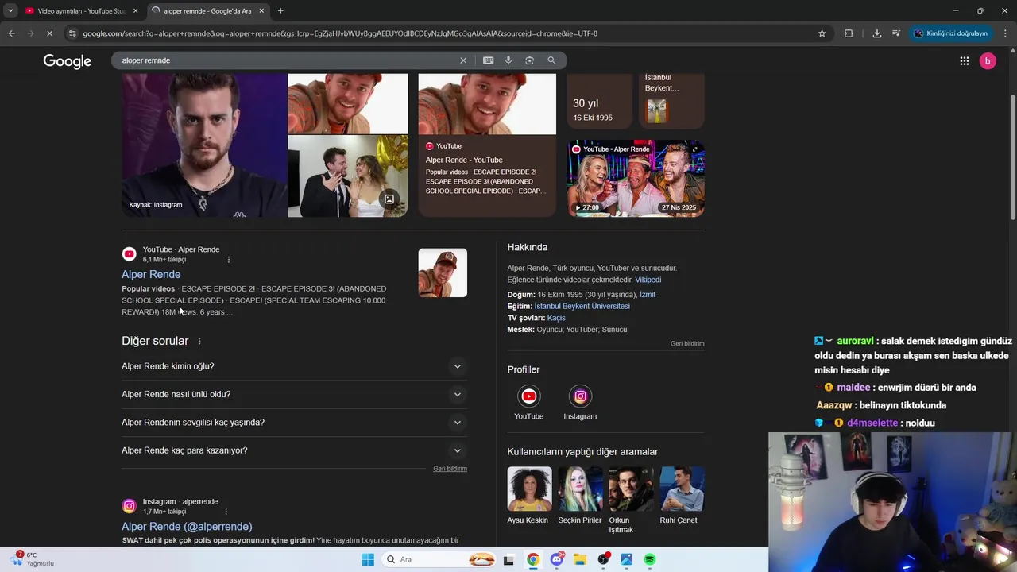1017x572 pixels.
Task: Open İstanbul Beykent Üniversitesi link
Action: point(582,307)
